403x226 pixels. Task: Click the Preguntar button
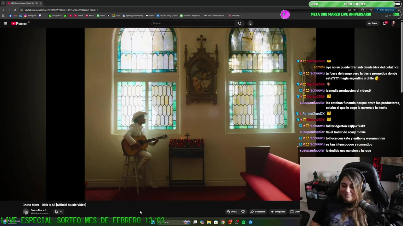tap(278, 212)
